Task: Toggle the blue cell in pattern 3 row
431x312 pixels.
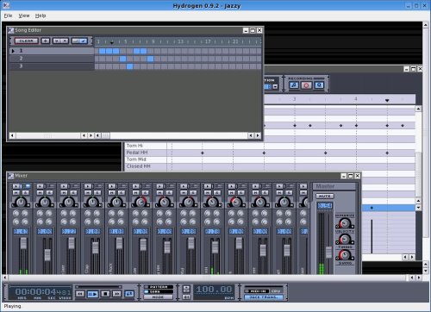Action: coord(129,66)
